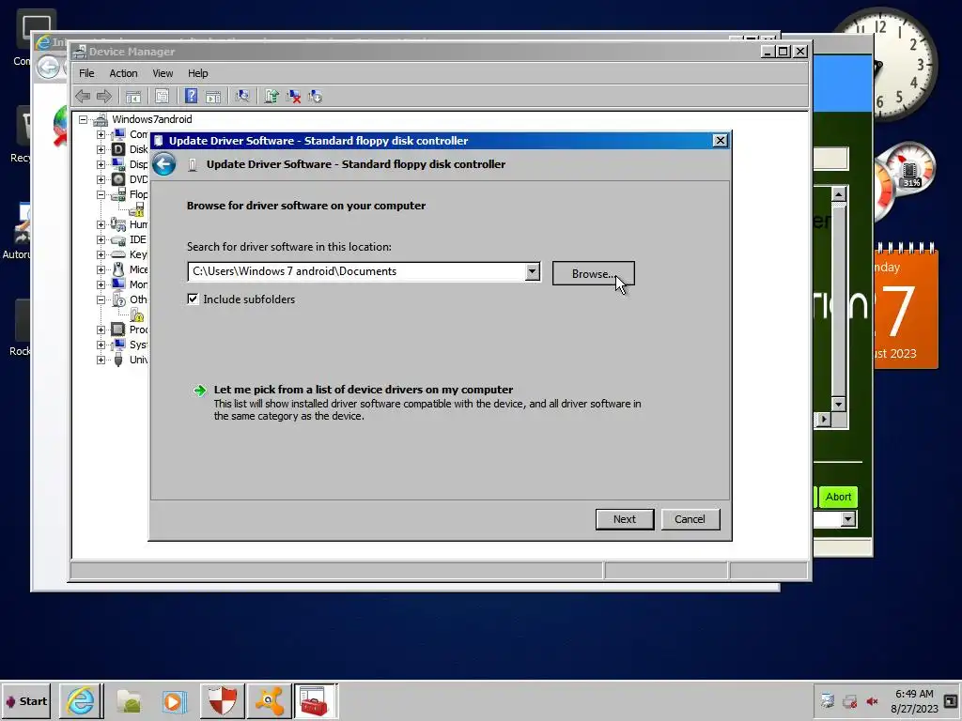Click the red toolbox taskbar icon

point(315,700)
